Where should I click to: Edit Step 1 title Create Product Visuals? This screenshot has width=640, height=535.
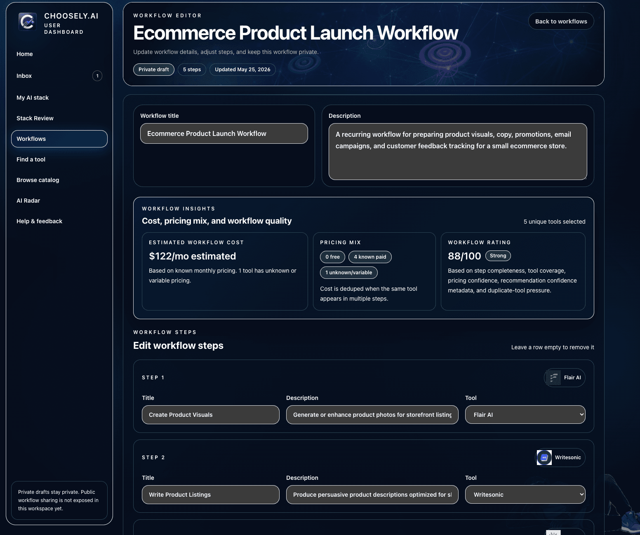[211, 415]
